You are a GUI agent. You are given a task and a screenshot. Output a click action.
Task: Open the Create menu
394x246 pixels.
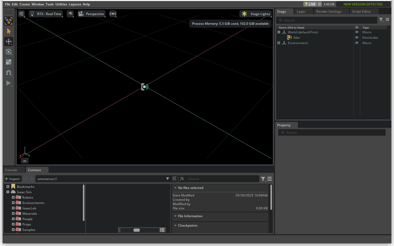25,4
